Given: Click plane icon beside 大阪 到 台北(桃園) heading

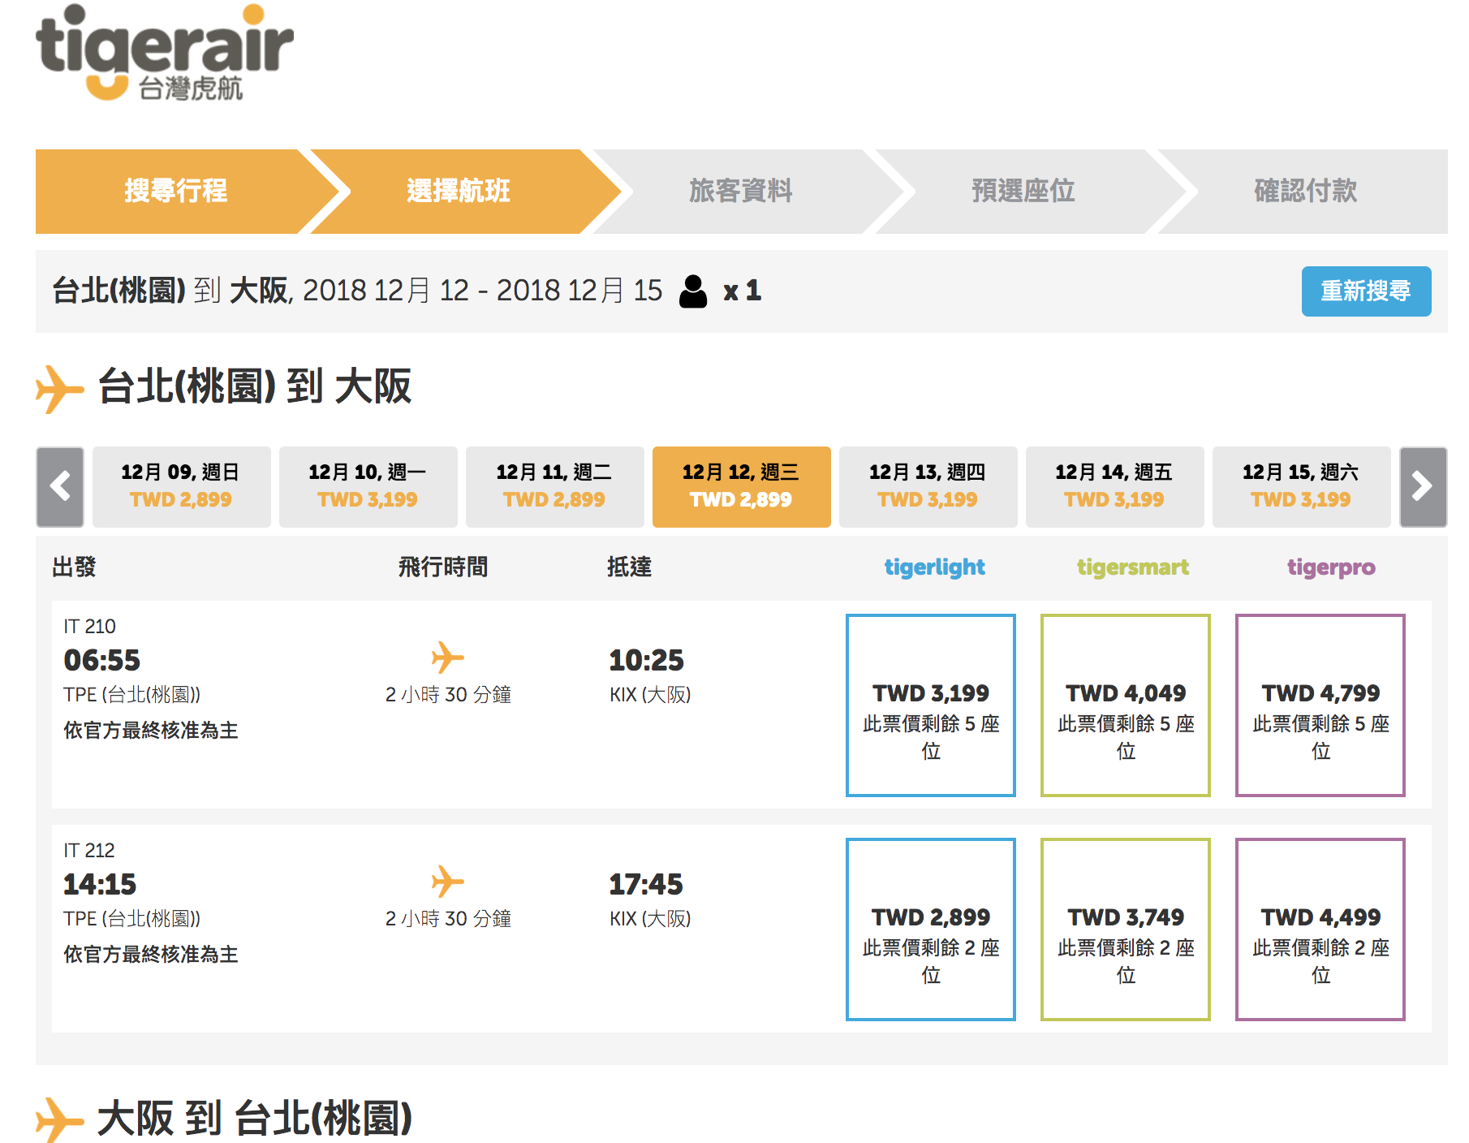Looking at the screenshot, I should pos(59,1120).
